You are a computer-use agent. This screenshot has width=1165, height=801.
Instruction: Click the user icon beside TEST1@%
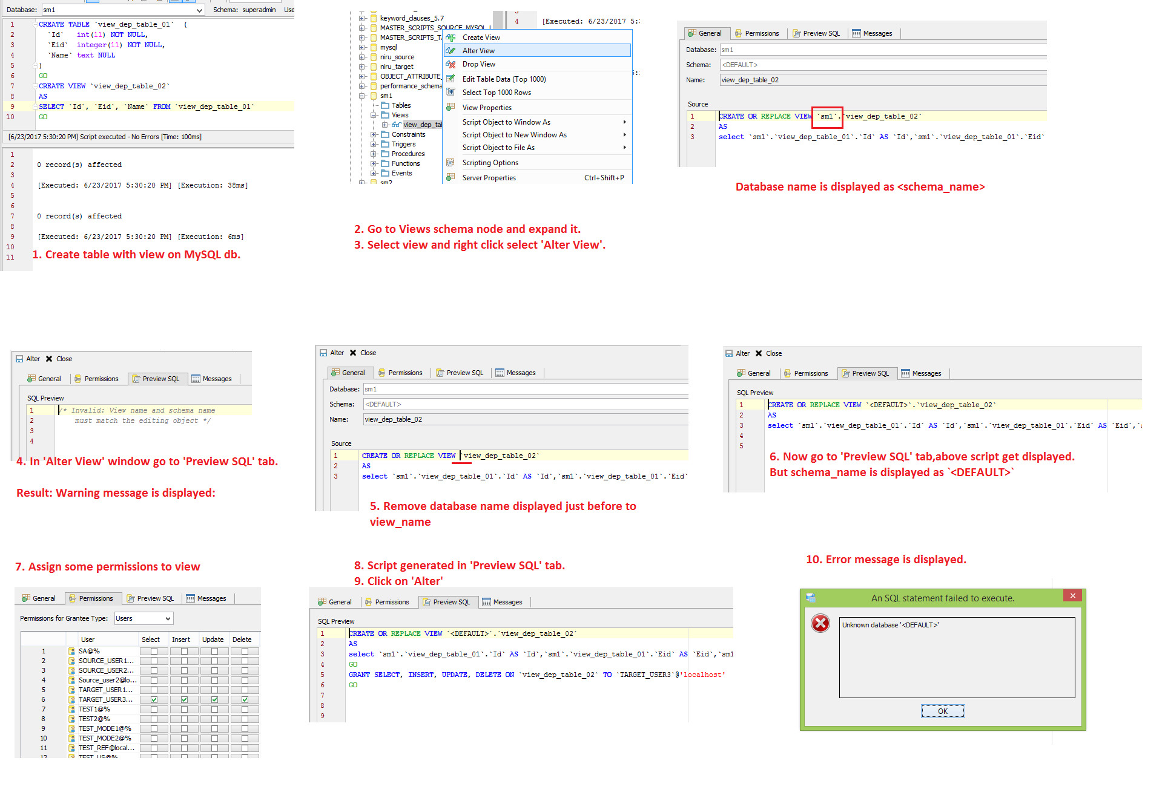[x=72, y=709]
